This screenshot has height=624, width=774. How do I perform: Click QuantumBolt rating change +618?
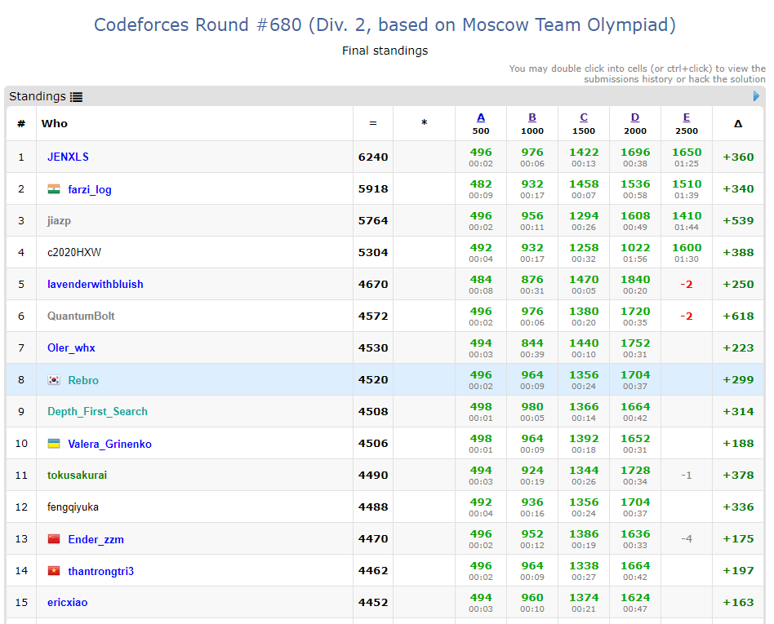(x=738, y=316)
